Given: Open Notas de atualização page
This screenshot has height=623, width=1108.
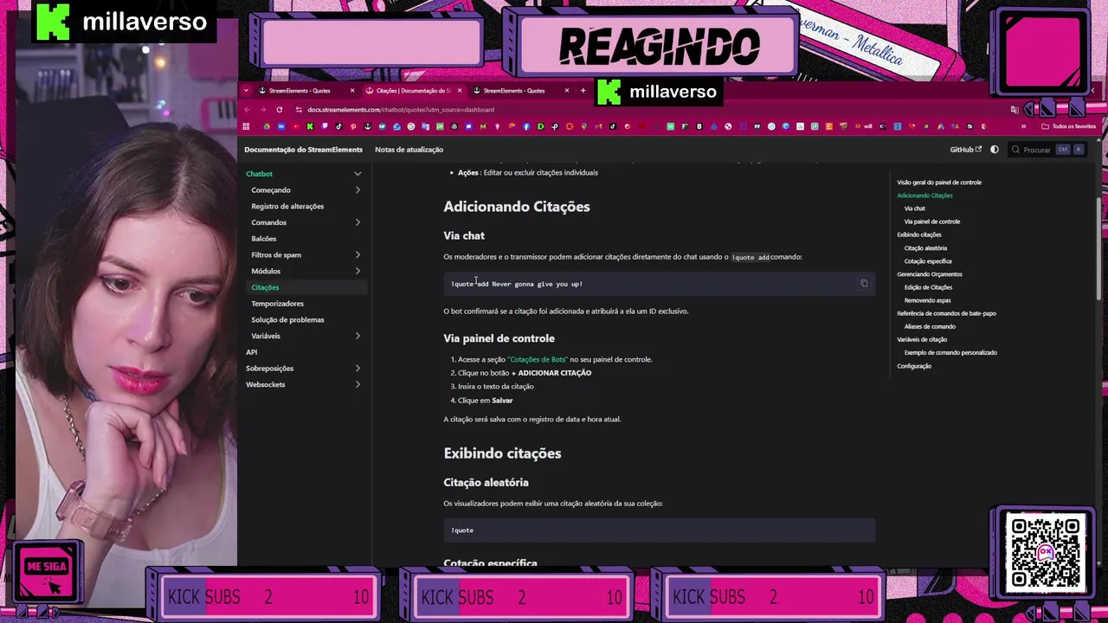Looking at the screenshot, I should pyautogui.click(x=409, y=150).
